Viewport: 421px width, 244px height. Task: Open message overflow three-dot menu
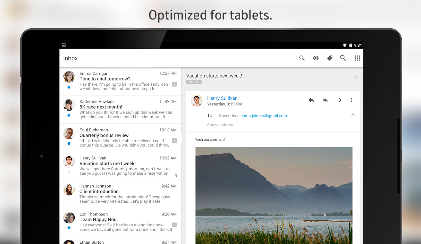point(351,100)
